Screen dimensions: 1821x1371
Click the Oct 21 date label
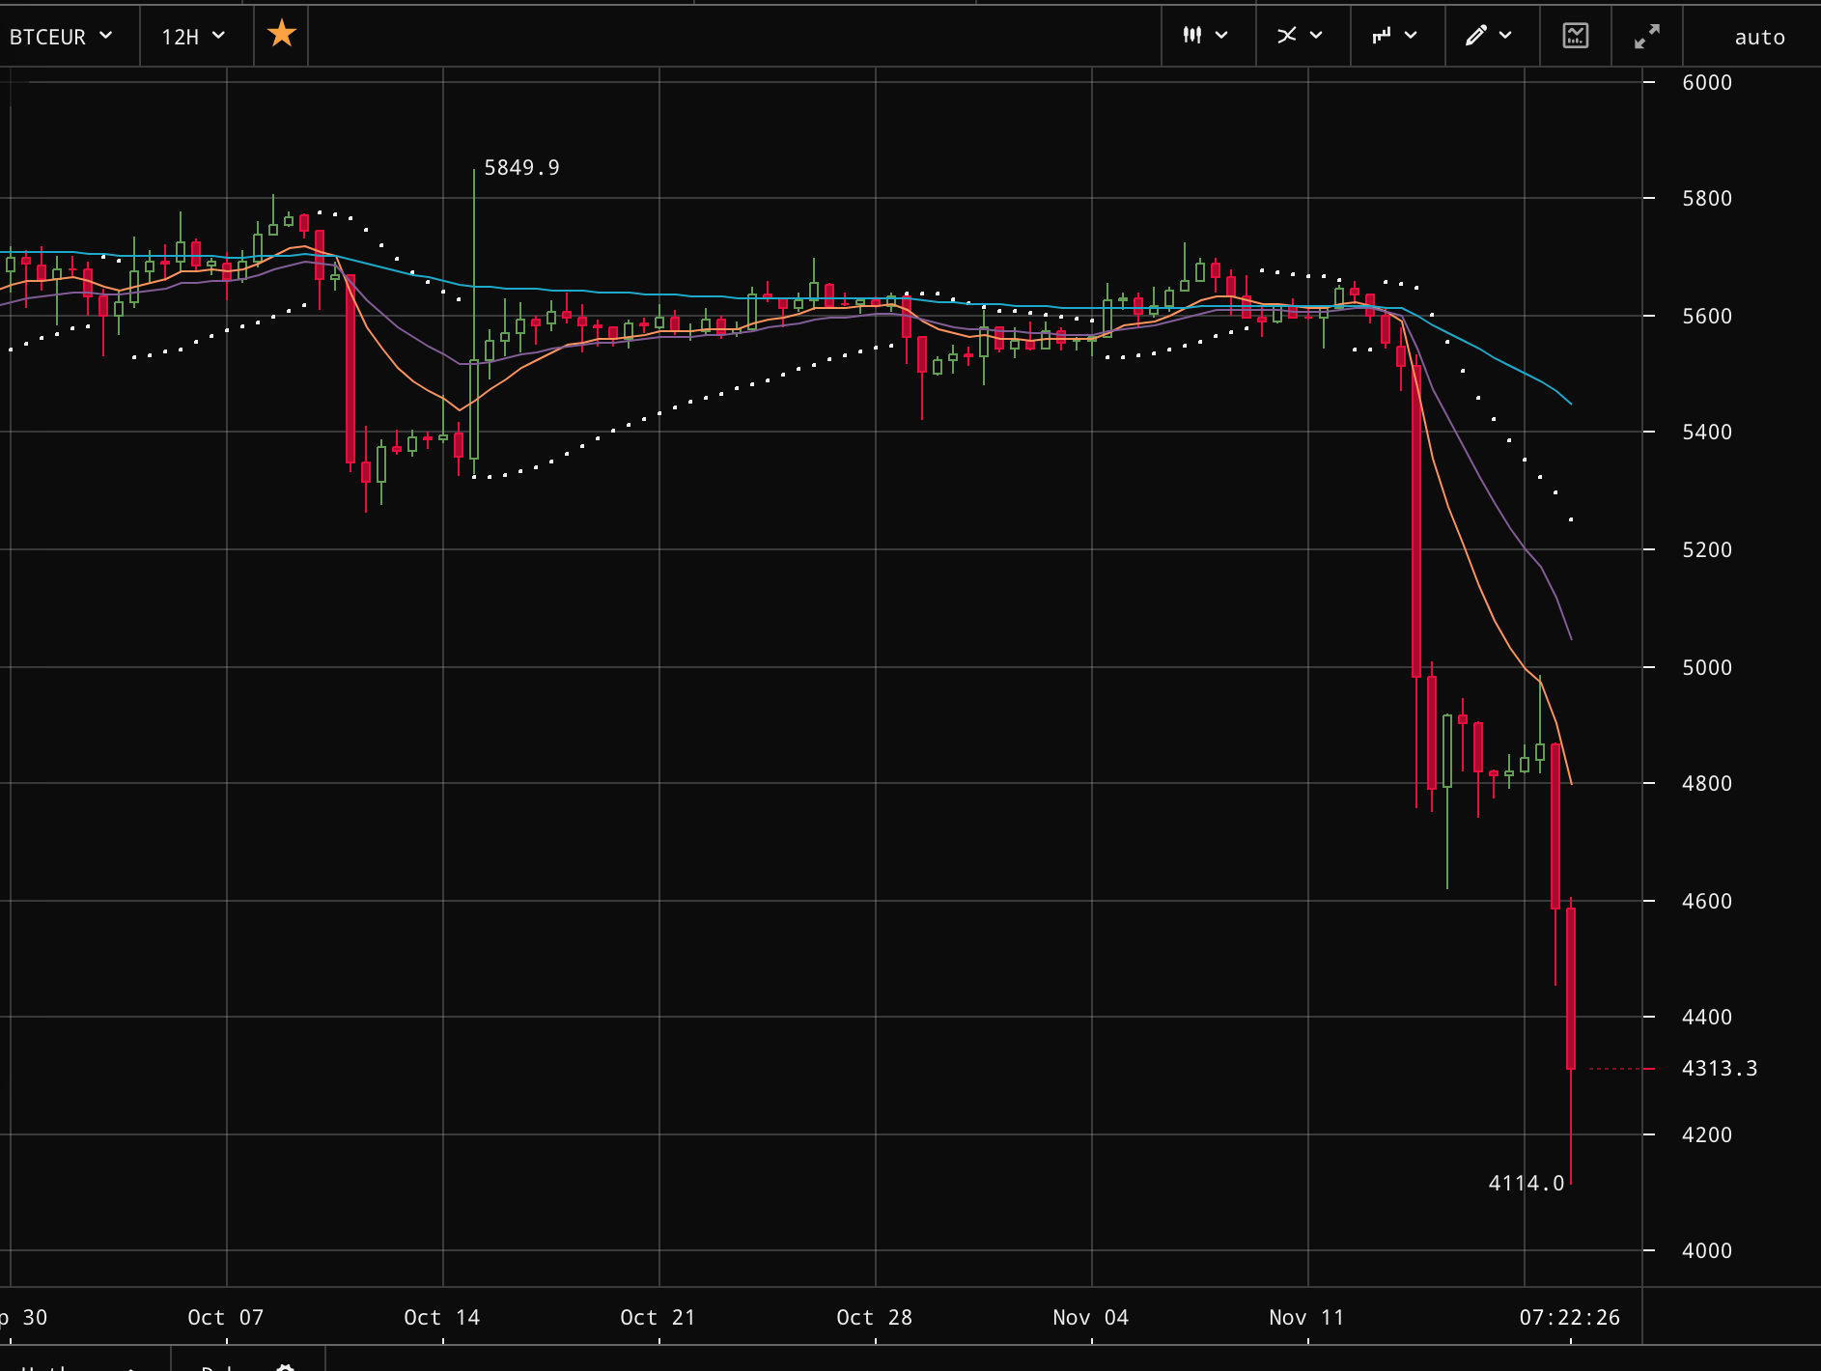pos(658,1318)
